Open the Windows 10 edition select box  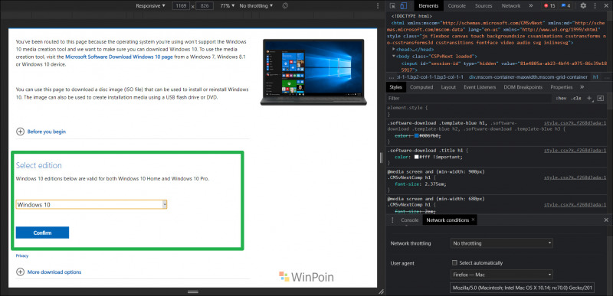click(x=91, y=204)
